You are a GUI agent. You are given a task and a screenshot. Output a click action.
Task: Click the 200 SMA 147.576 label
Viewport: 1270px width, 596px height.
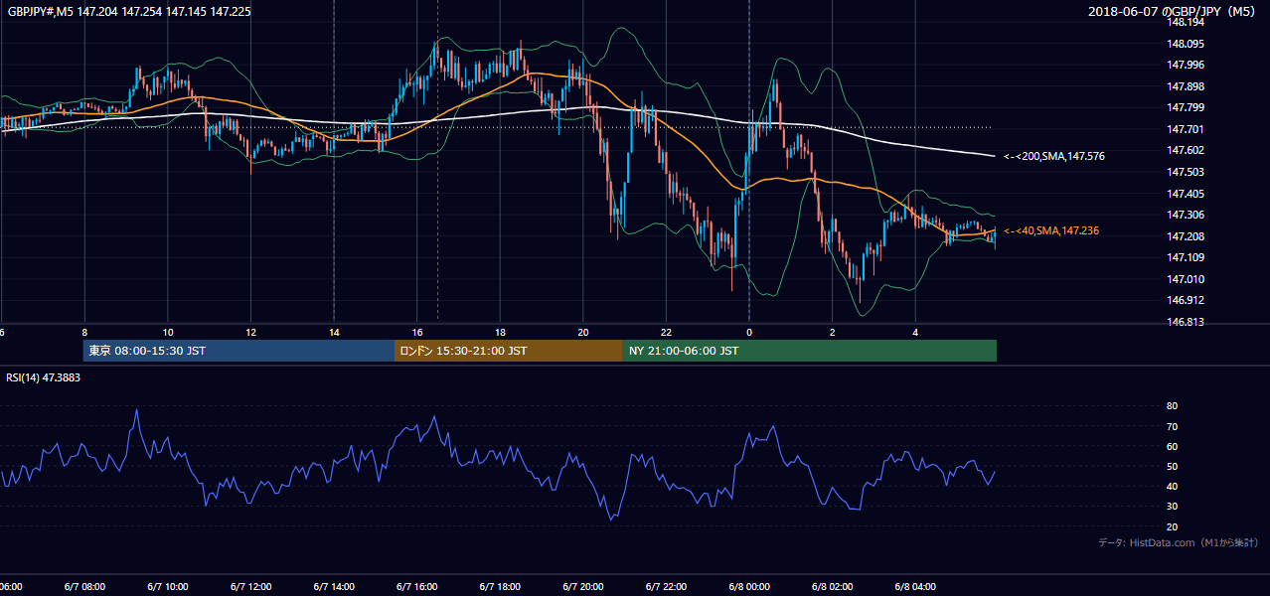[1053, 156]
